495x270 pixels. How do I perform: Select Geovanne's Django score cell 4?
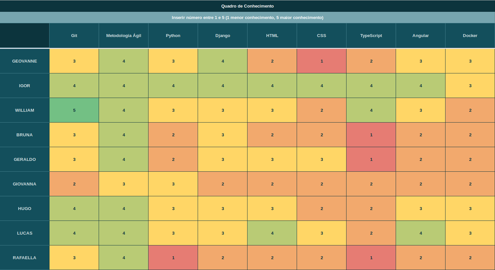[x=223, y=61]
